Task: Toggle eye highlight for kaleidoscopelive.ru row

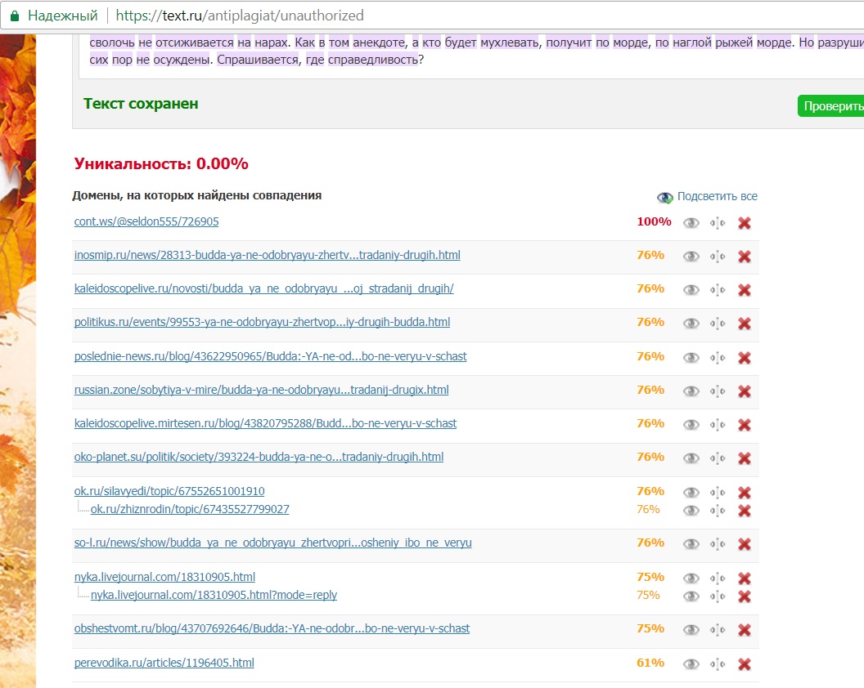Action: coord(691,290)
